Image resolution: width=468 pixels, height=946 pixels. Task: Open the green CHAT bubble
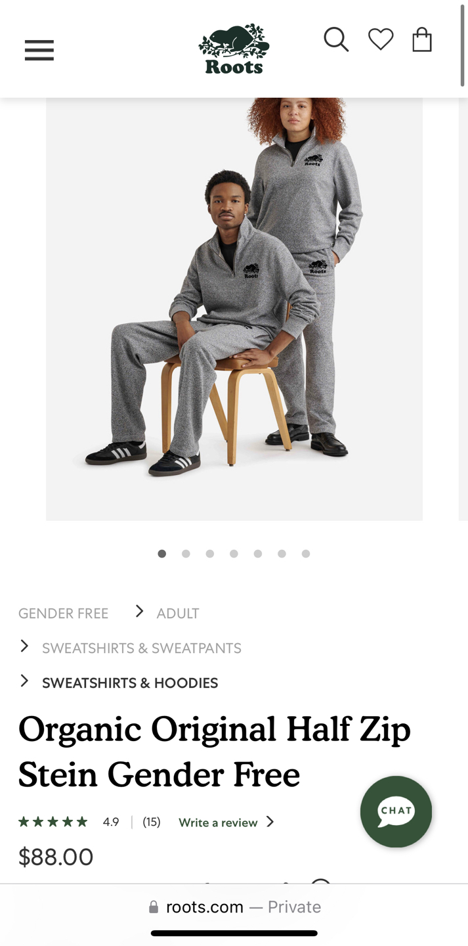[x=396, y=811]
